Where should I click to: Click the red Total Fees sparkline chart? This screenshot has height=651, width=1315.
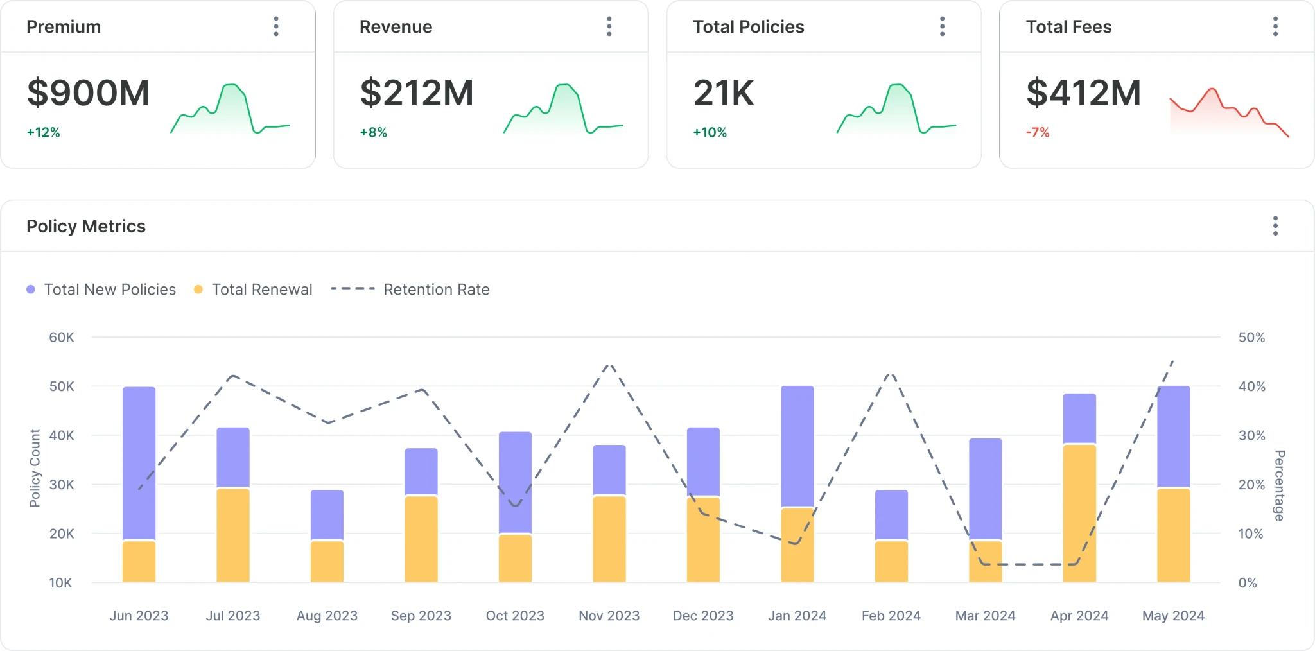(x=1229, y=112)
